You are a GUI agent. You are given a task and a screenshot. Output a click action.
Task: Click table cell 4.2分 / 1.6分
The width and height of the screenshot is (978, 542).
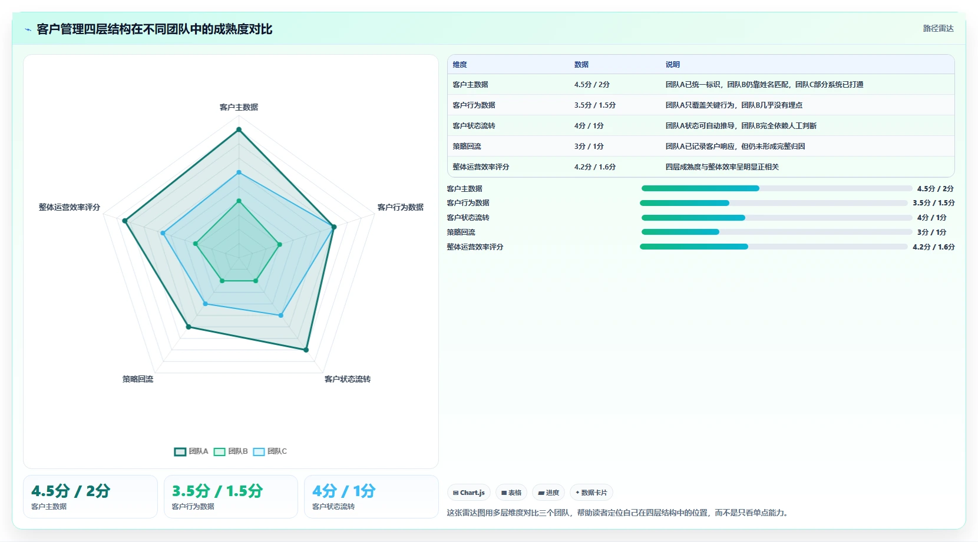pos(595,167)
